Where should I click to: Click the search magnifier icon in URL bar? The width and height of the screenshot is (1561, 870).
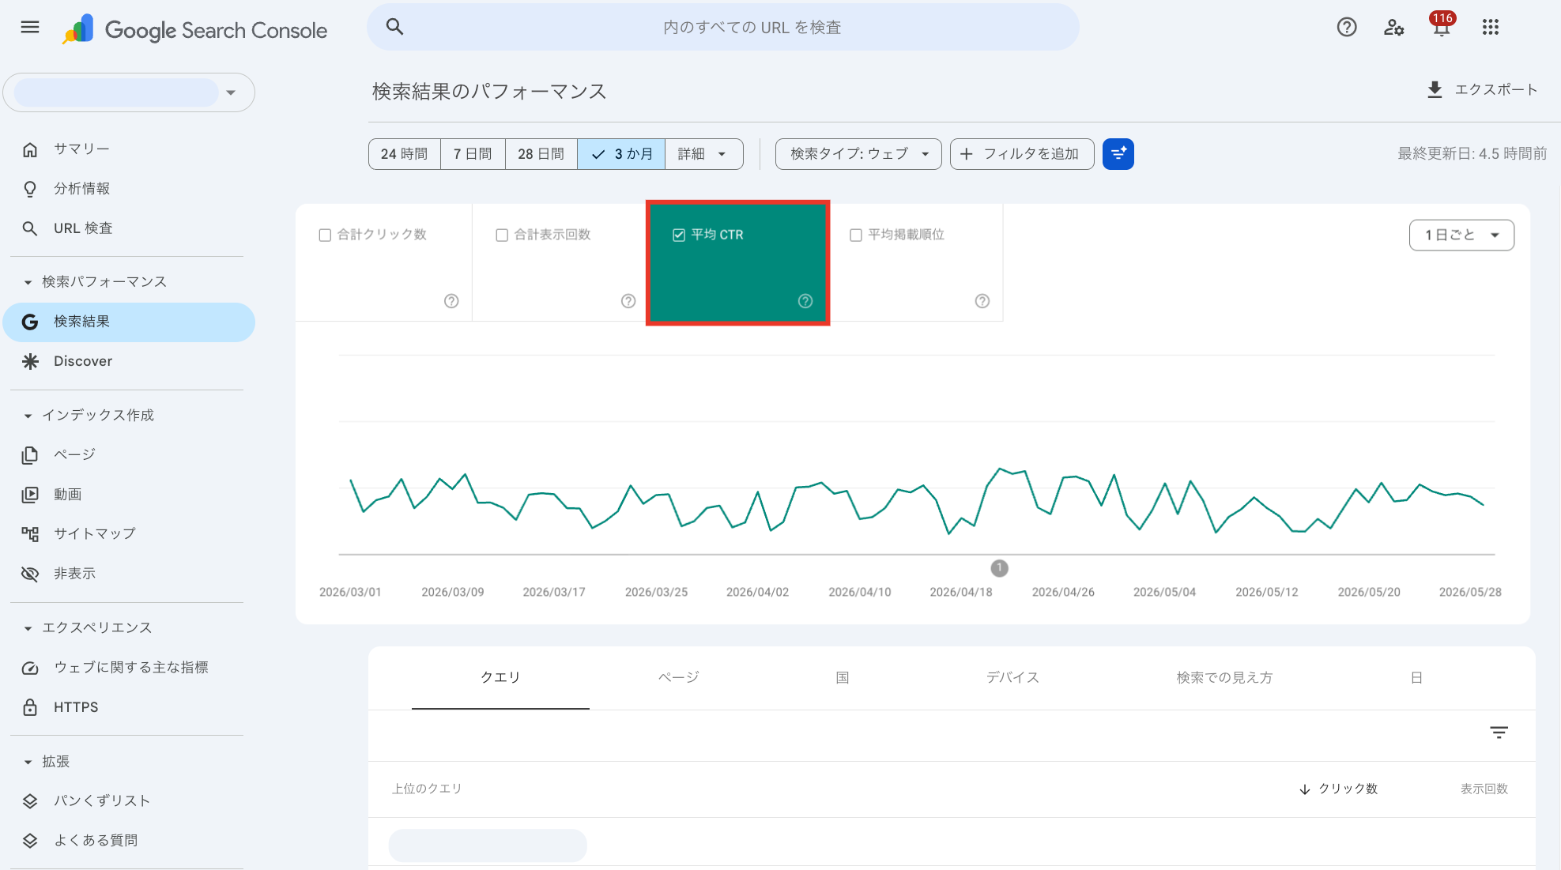pyautogui.click(x=394, y=27)
